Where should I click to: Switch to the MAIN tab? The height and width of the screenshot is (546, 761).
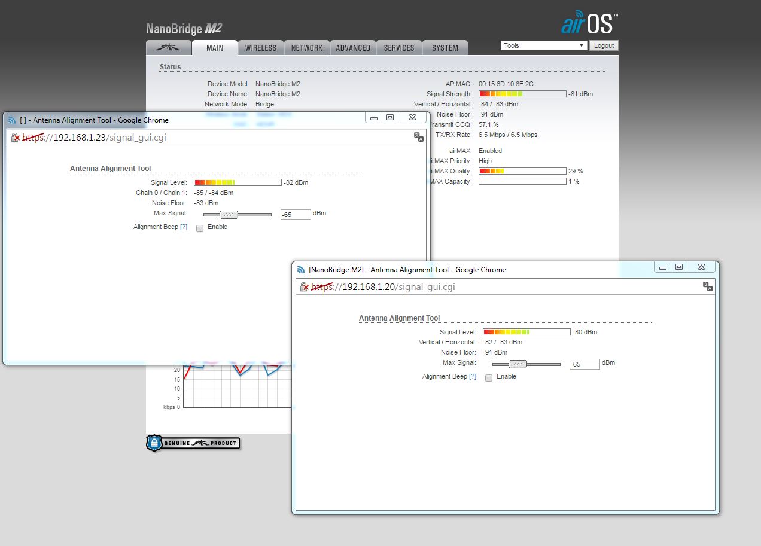tap(215, 48)
